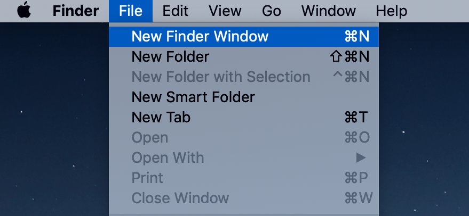Create a New Smart Folder
Image resolution: width=469 pixels, height=216 pixels.
point(244,97)
